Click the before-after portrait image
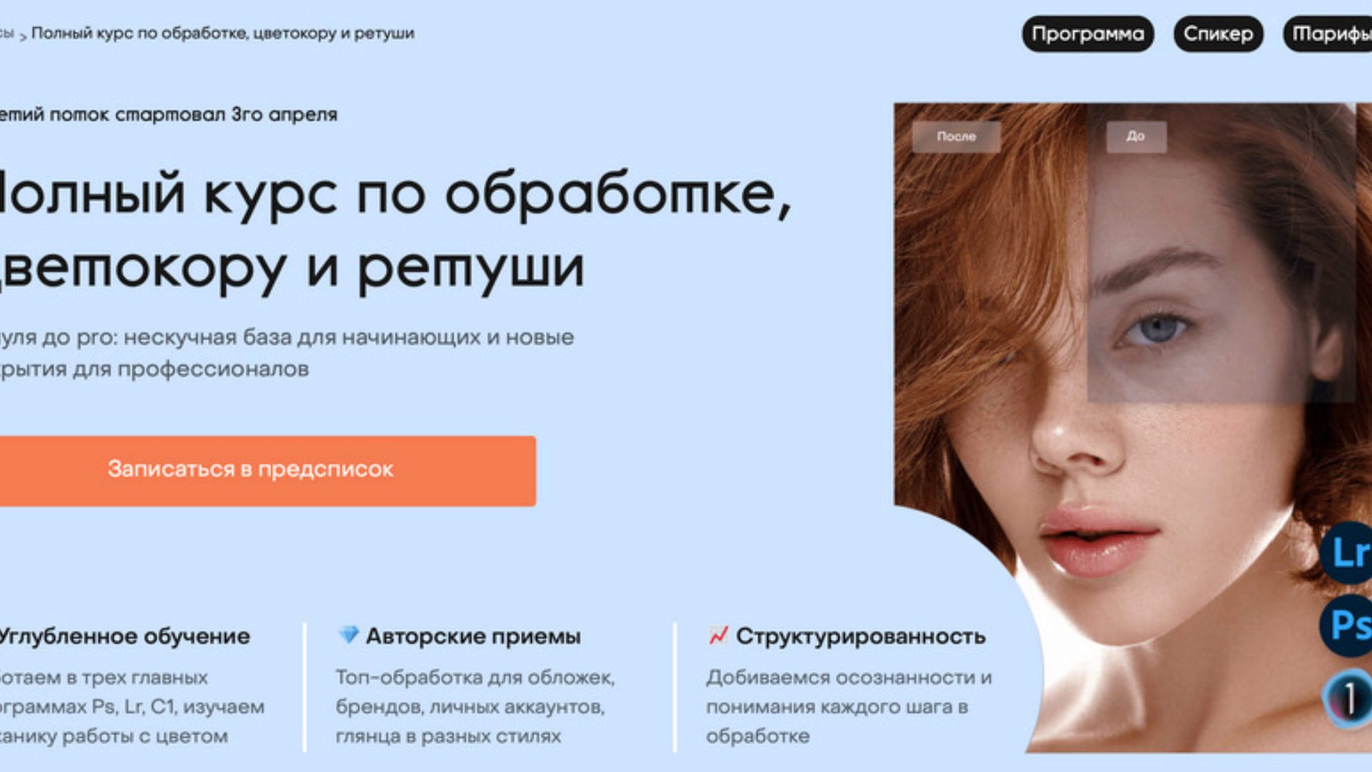 1133,427
